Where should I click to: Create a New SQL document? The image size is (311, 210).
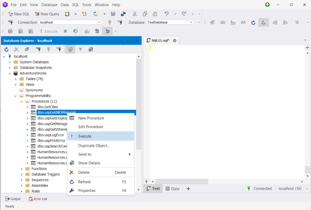[x=18, y=14]
